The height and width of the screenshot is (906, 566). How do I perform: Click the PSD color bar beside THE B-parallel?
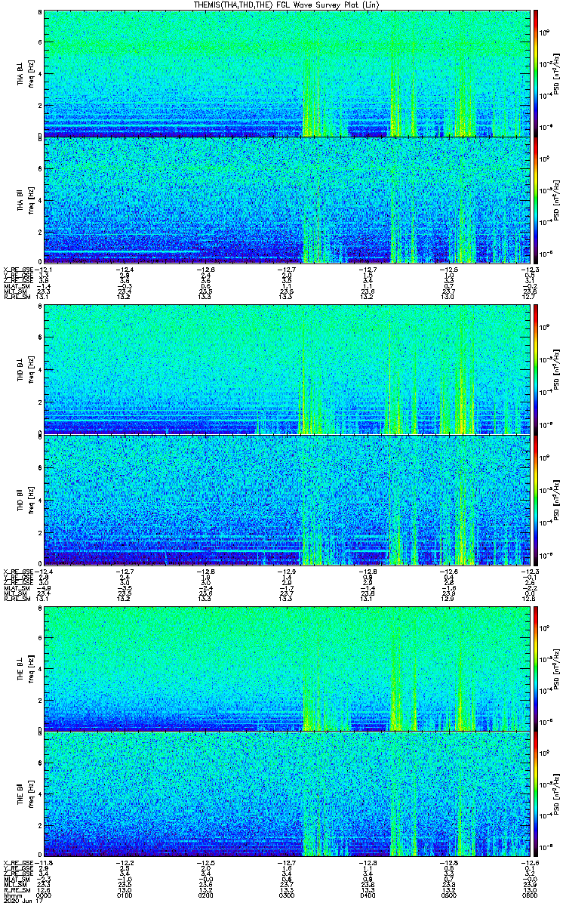point(536,794)
